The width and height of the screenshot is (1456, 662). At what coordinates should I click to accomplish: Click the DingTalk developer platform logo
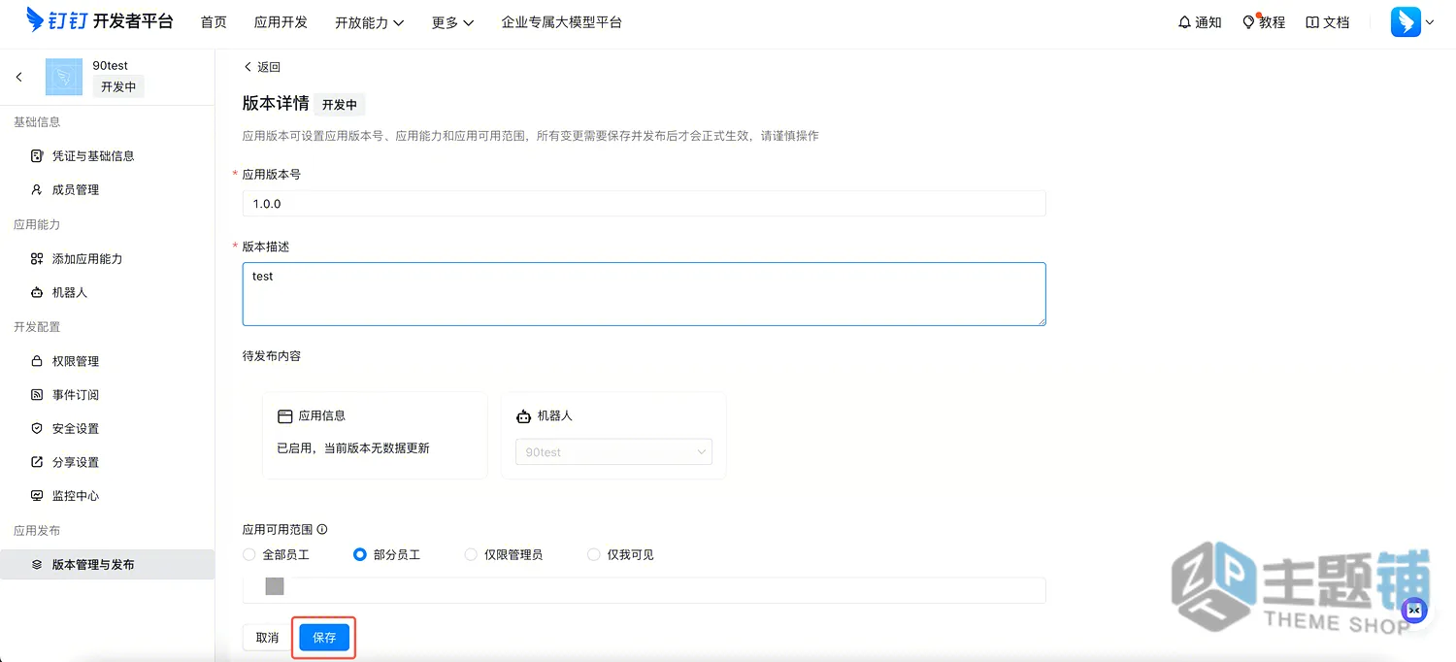[100, 20]
